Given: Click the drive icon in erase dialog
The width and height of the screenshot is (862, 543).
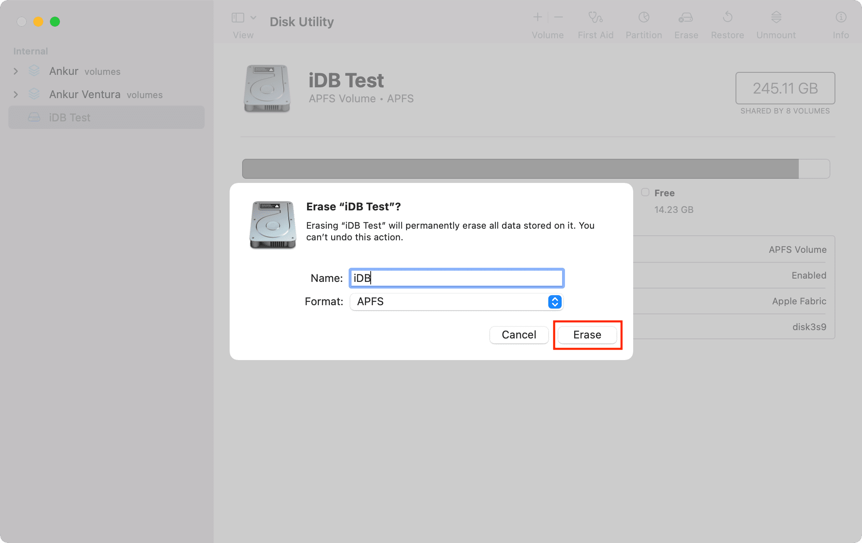Looking at the screenshot, I should [272, 225].
